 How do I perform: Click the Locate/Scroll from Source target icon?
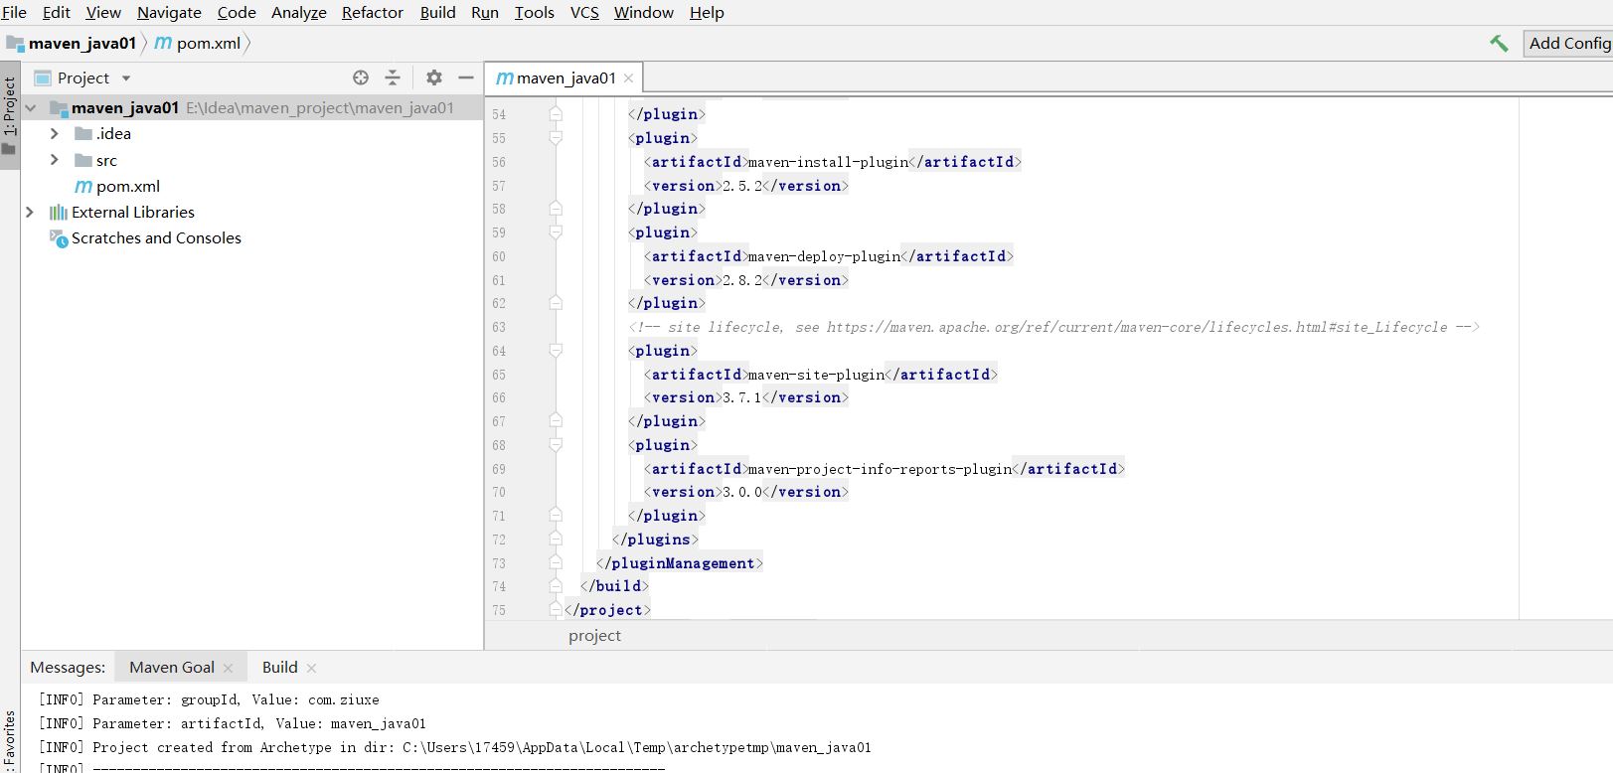[361, 77]
